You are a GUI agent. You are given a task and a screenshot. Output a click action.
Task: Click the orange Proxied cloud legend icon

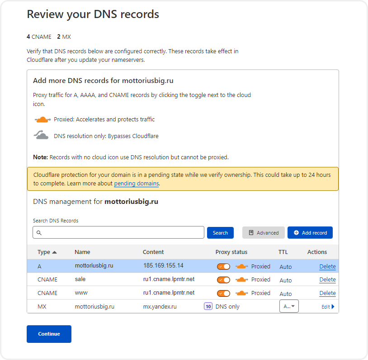tap(42, 120)
